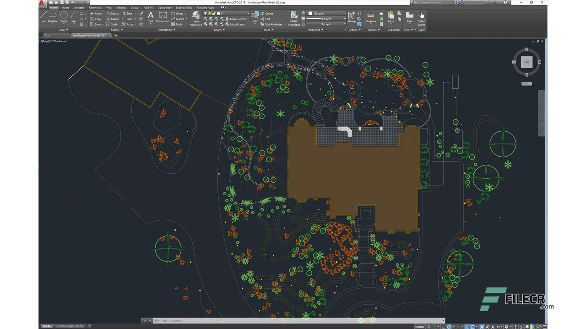Select the Arc tool
586x329 pixels.
[74, 17]
